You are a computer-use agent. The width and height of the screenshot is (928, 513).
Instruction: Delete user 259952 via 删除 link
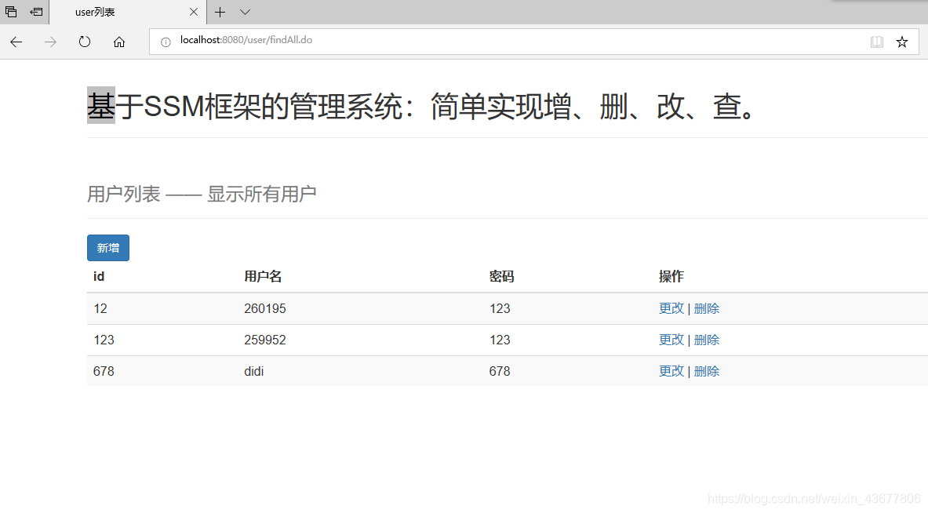tap(707, 340)
